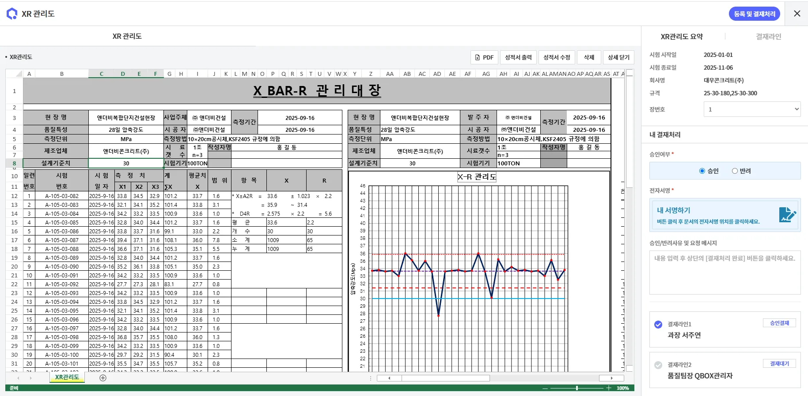Click design standard cell value 30
Screen dimensions: 808x396
126,163
